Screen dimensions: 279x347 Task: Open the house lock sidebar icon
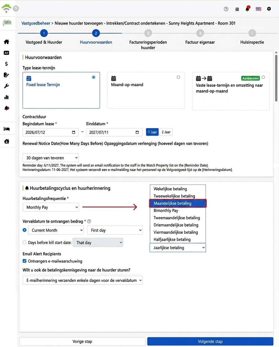pos(7,141)
